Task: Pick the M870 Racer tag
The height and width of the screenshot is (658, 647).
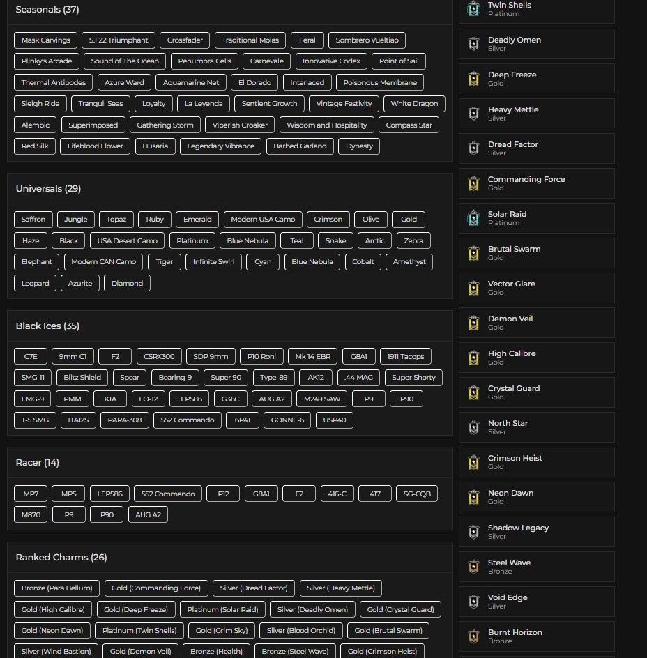Action: [x=31, y=514]
